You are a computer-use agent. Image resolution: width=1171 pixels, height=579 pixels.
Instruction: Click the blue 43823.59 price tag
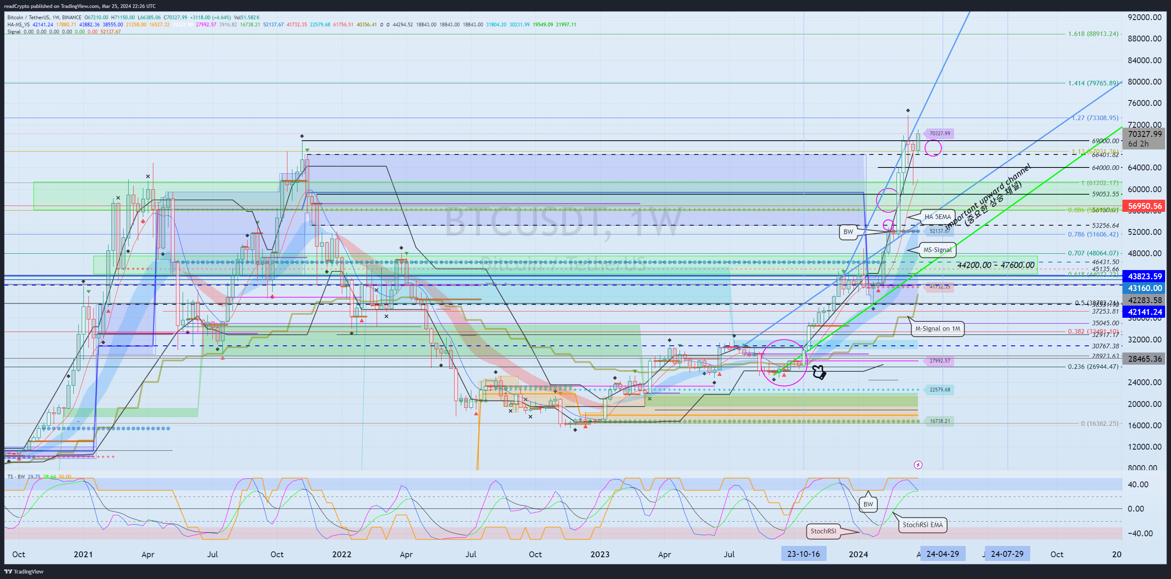click(1144, 276)
